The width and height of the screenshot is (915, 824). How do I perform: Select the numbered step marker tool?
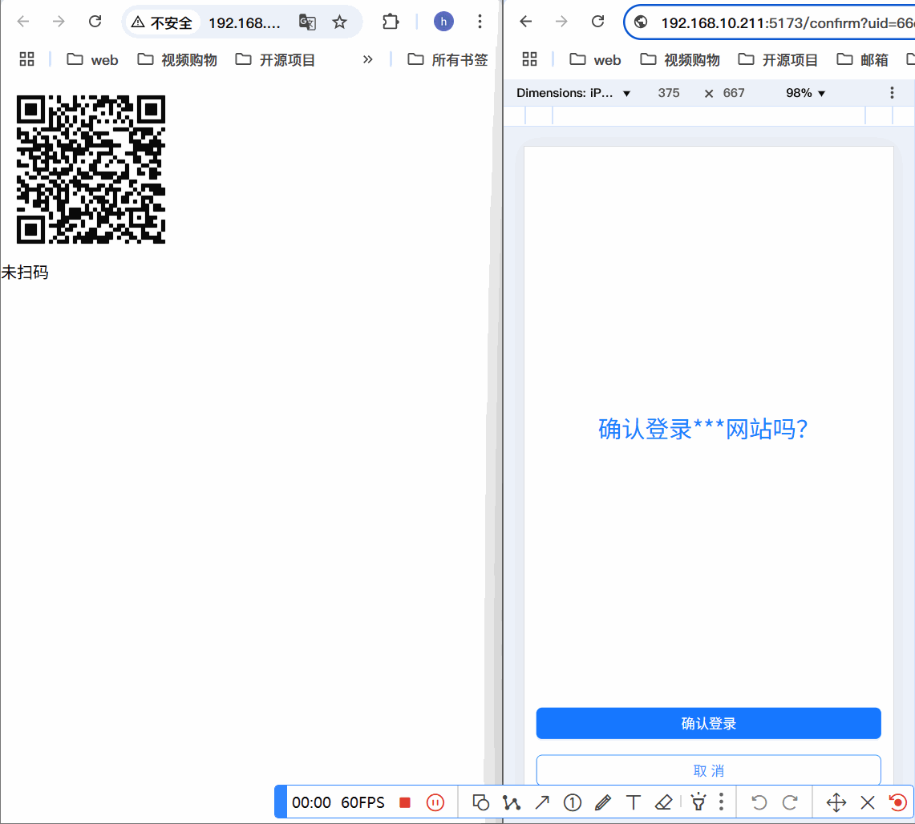pos(573,802)
